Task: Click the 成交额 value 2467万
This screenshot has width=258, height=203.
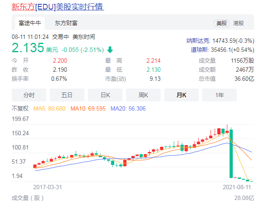Action: pyautogui.click(x=245, y=70)
